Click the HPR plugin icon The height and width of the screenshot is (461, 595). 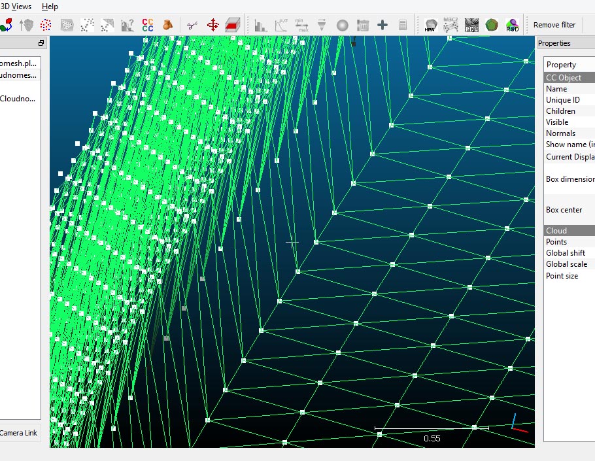click(x=430, y=25)
